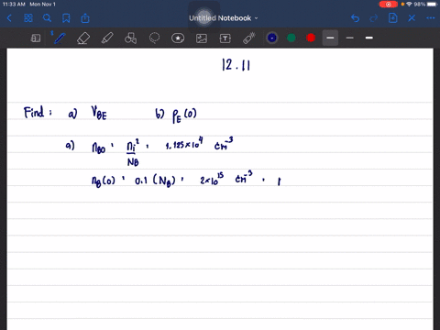Close the notebook with the X icon
440x330 pixels.
[x=412, y=18]
